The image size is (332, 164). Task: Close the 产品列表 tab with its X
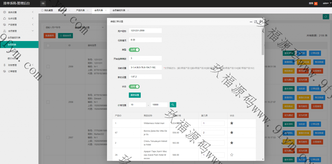tap(88, 10)
